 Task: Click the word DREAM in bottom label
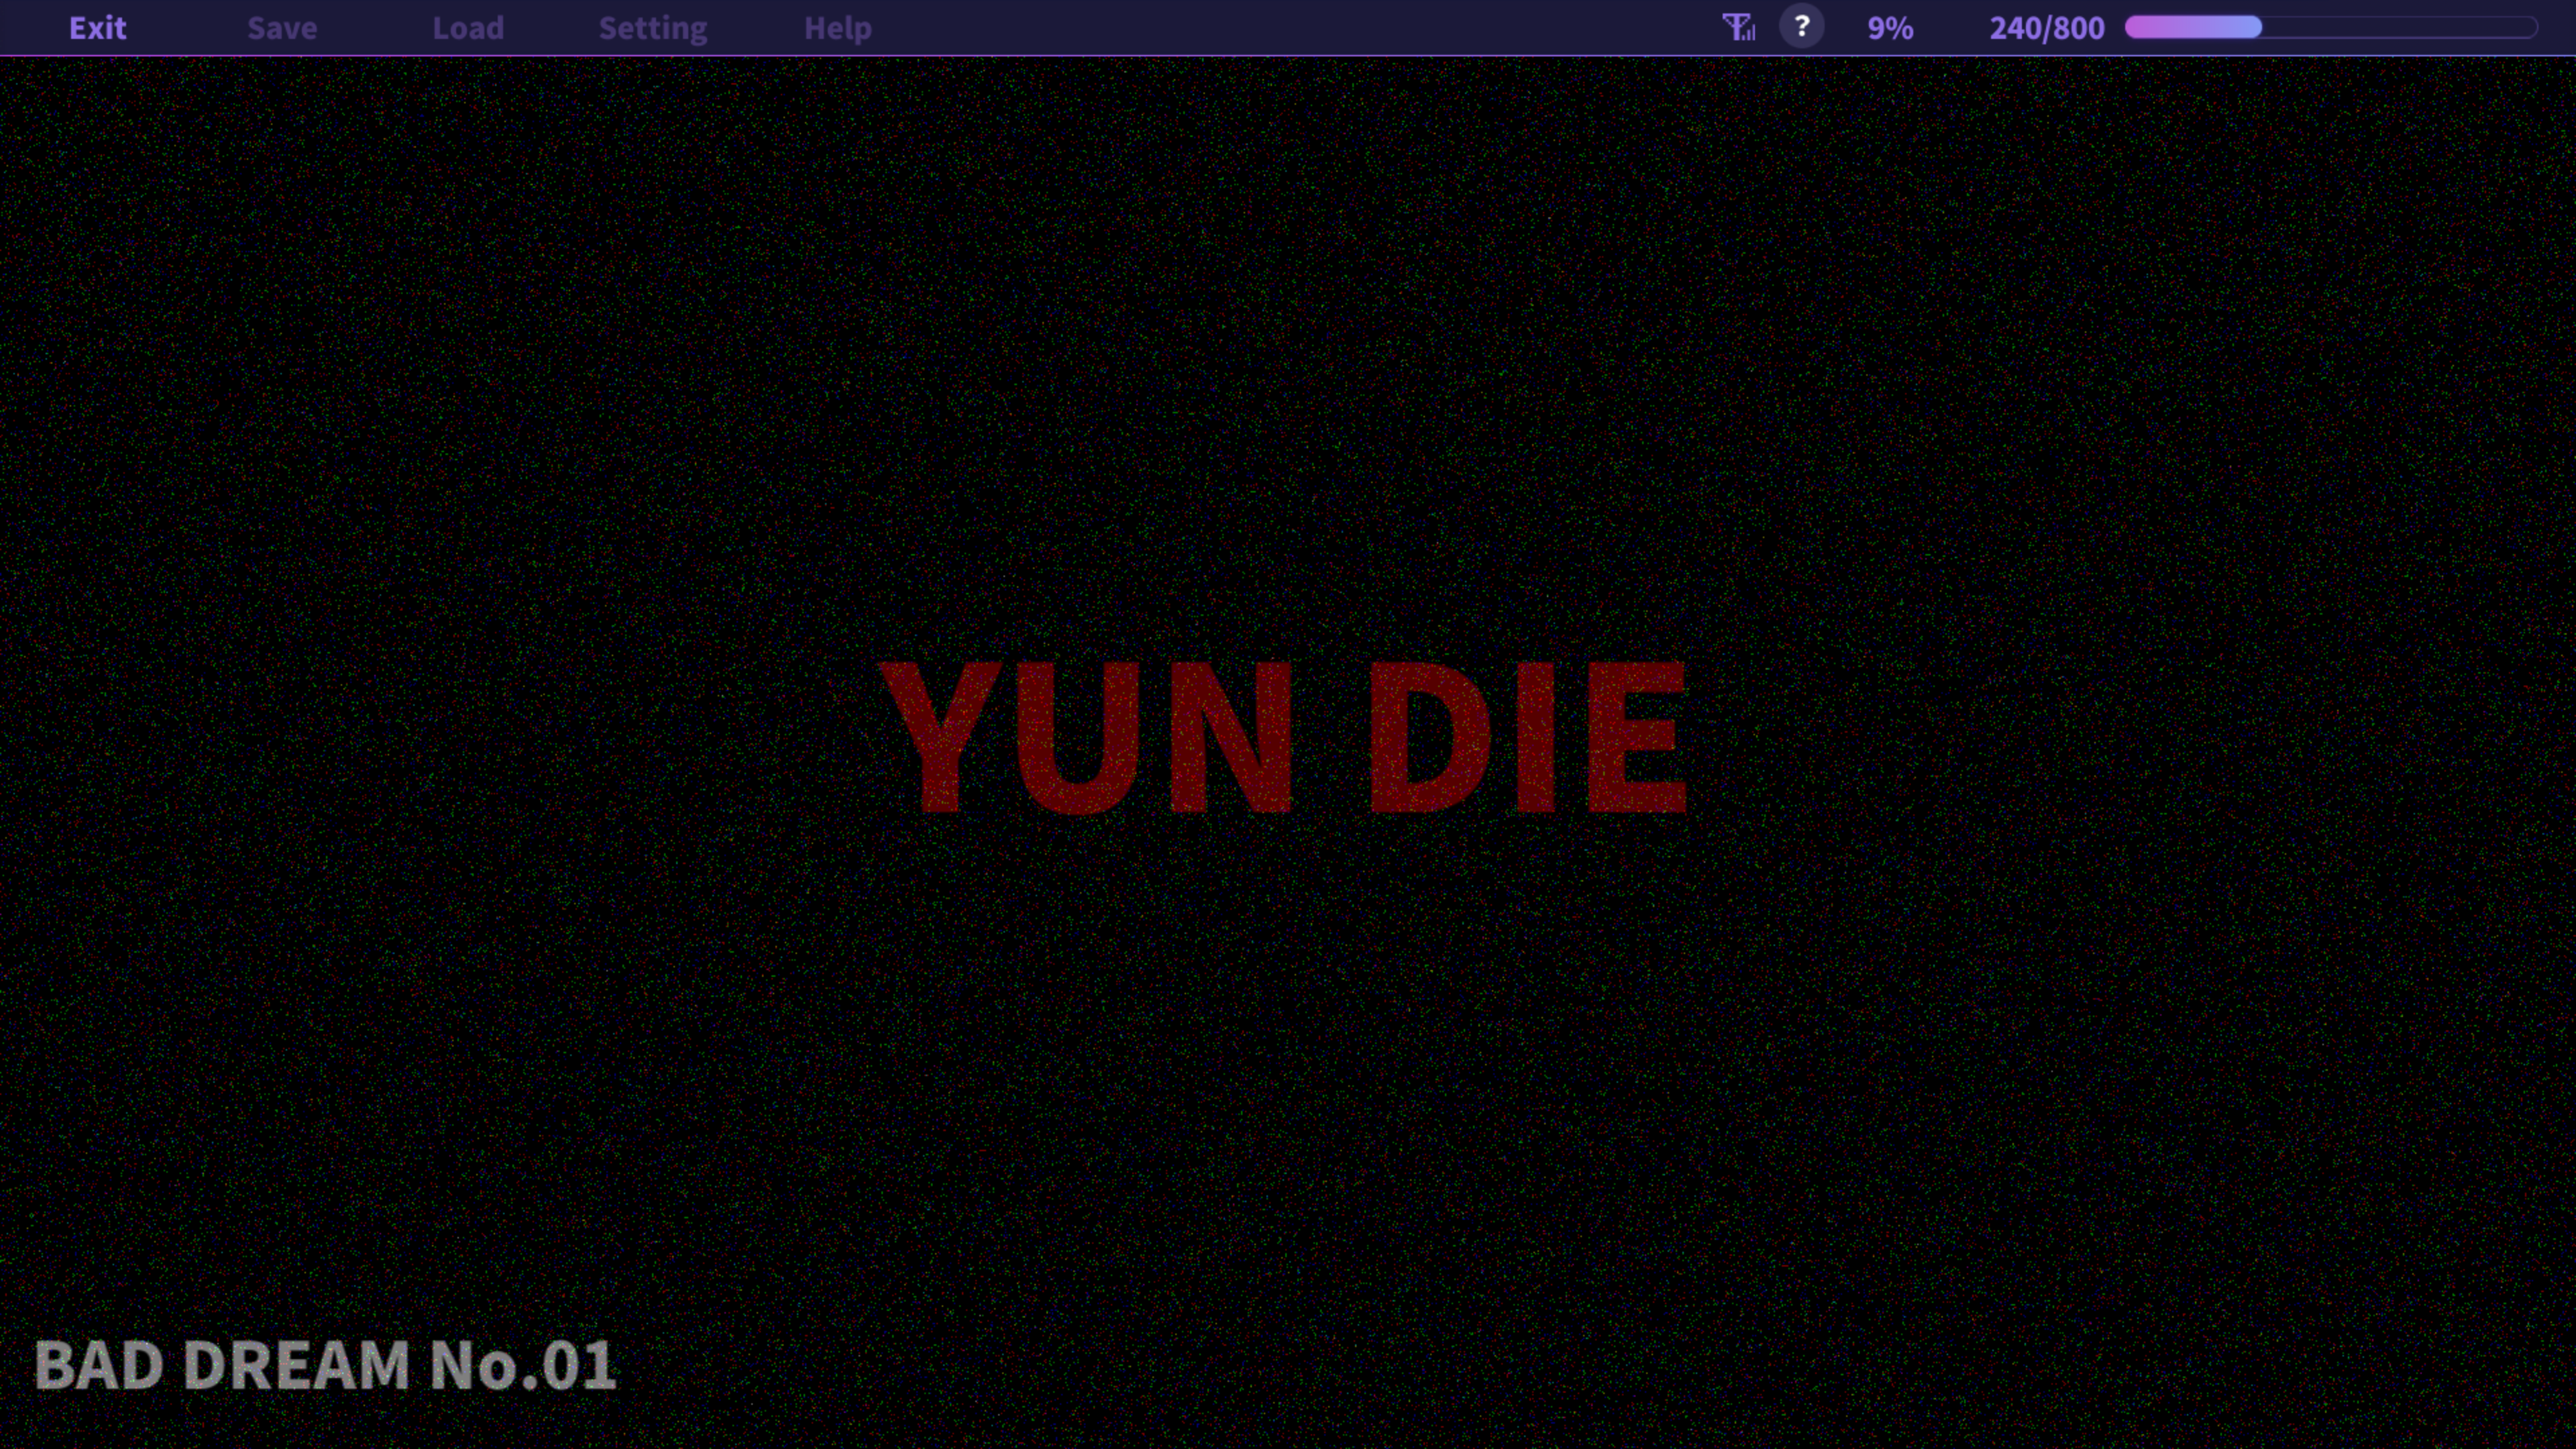coord(296,1365)
